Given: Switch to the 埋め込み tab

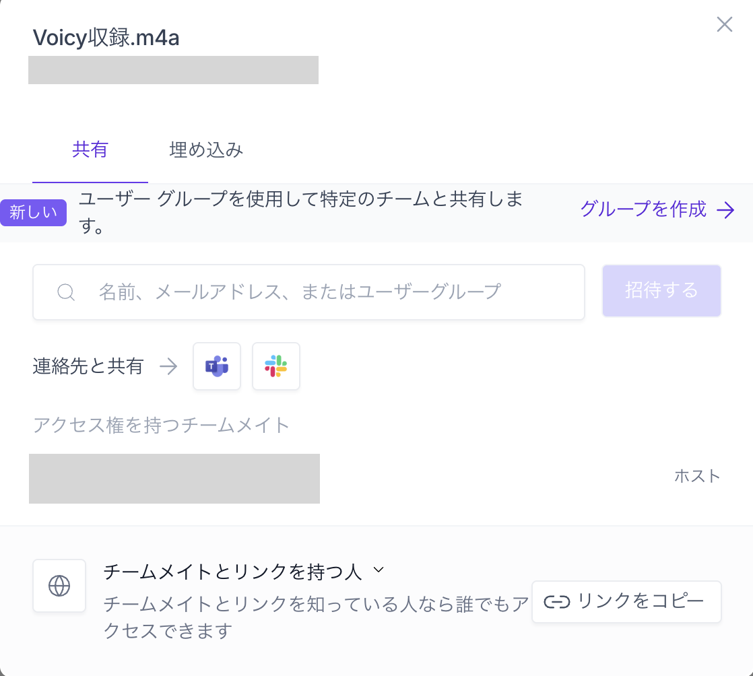Looking at the screenshot, I should click(x=207, y=150).
